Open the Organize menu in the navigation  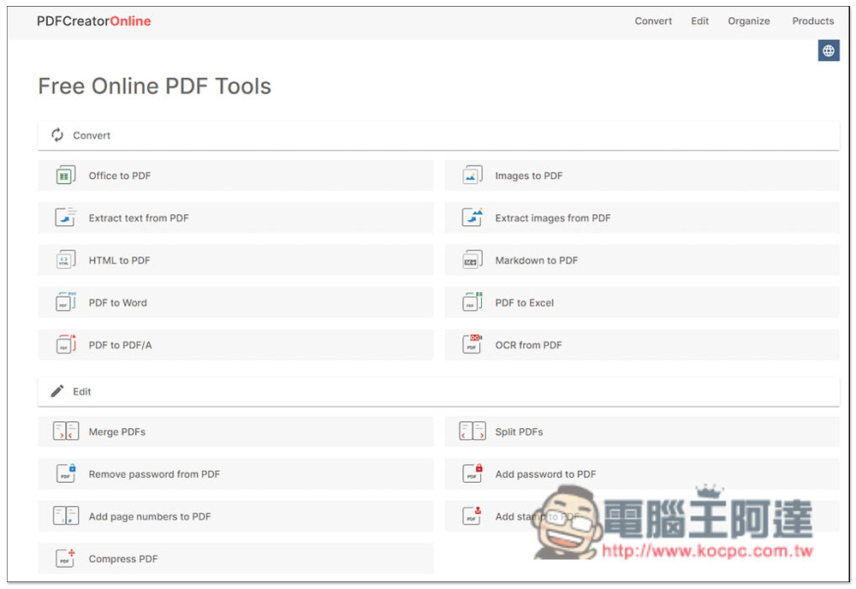pos(748,21)
